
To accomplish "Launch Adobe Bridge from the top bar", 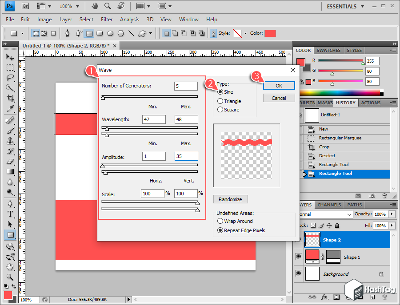I will click(x=25, y=6).
